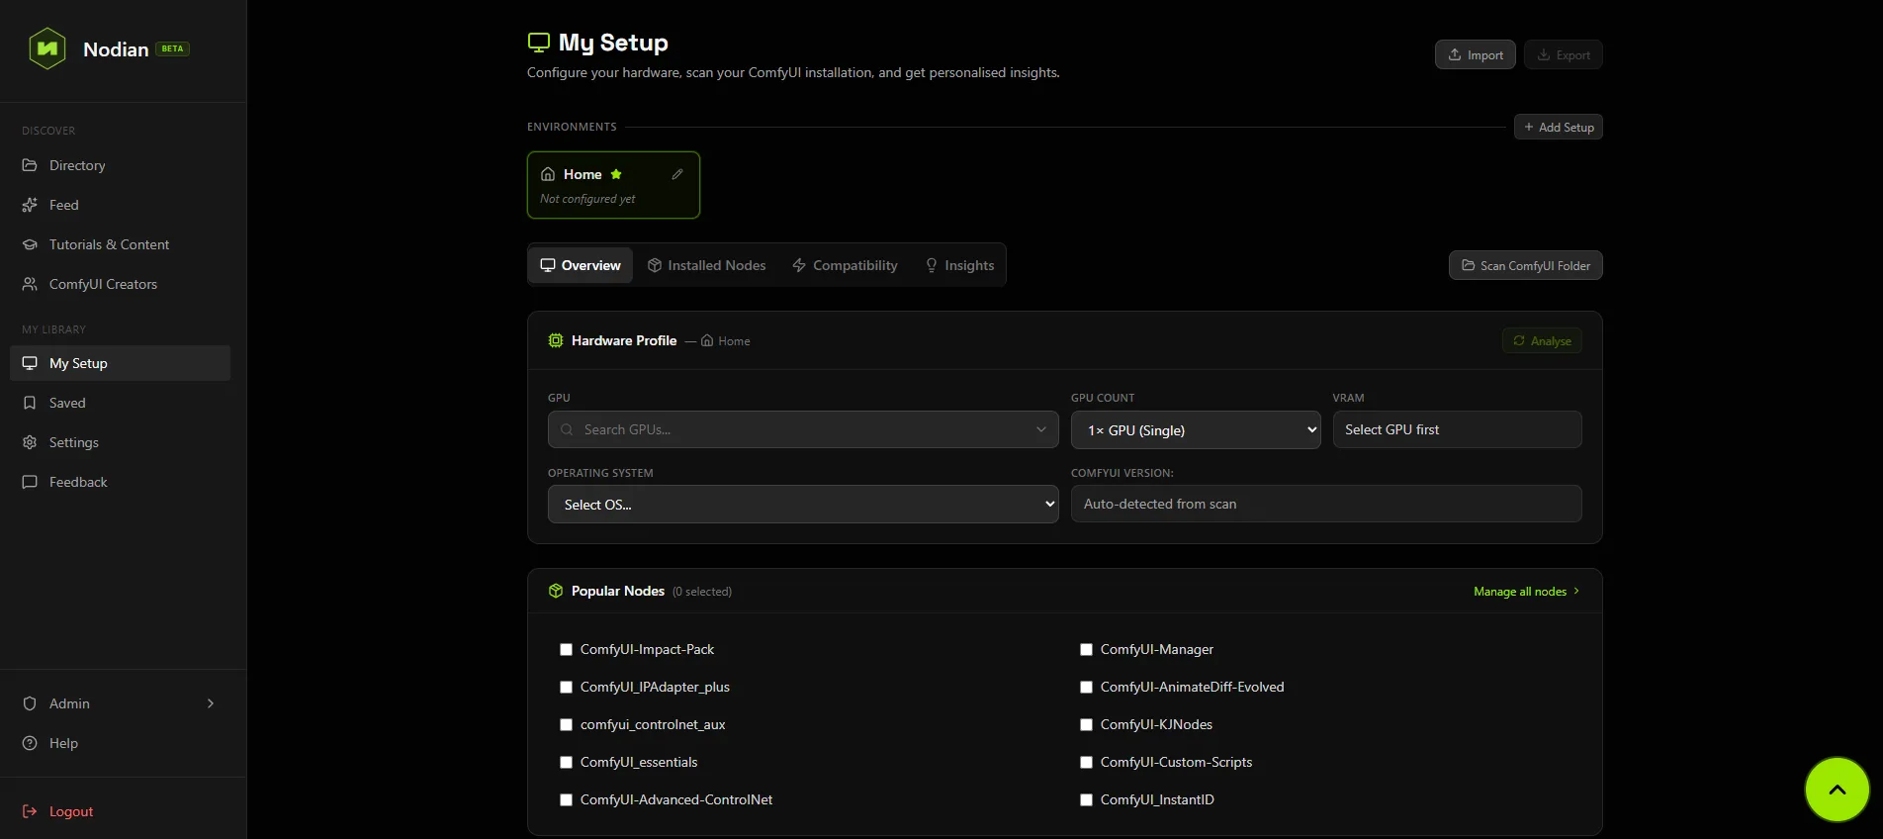This screenshot has height=839, width=1883.
Task: Check the ComfyUI_essentials checkbox
Action: coord(567,763)
